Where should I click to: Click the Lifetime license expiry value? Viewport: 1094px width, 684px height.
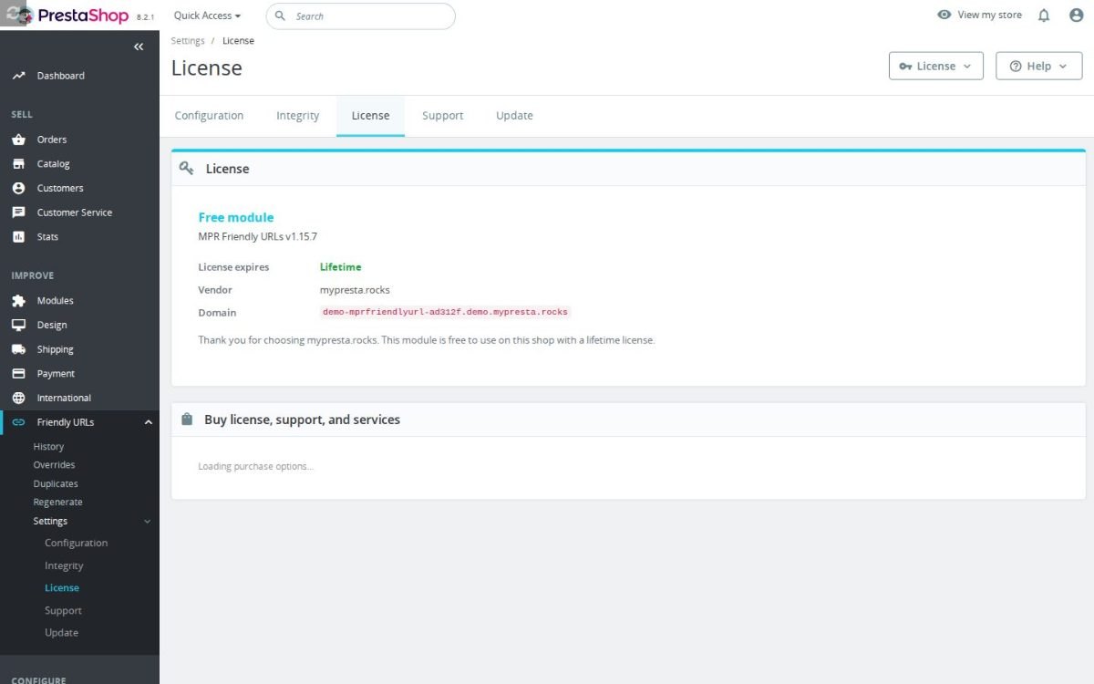pos(340,267)
